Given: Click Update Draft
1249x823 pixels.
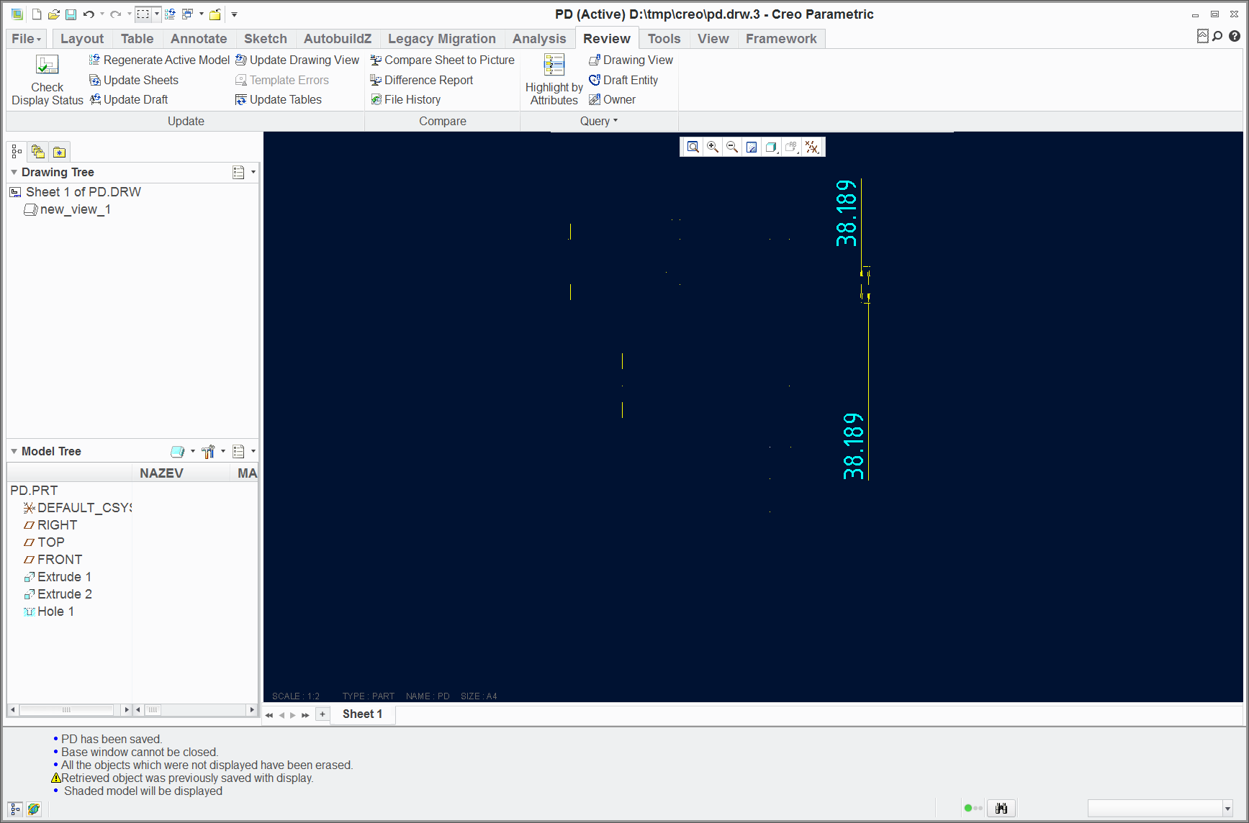Looking at the screenshot, I should click(128, 99).
